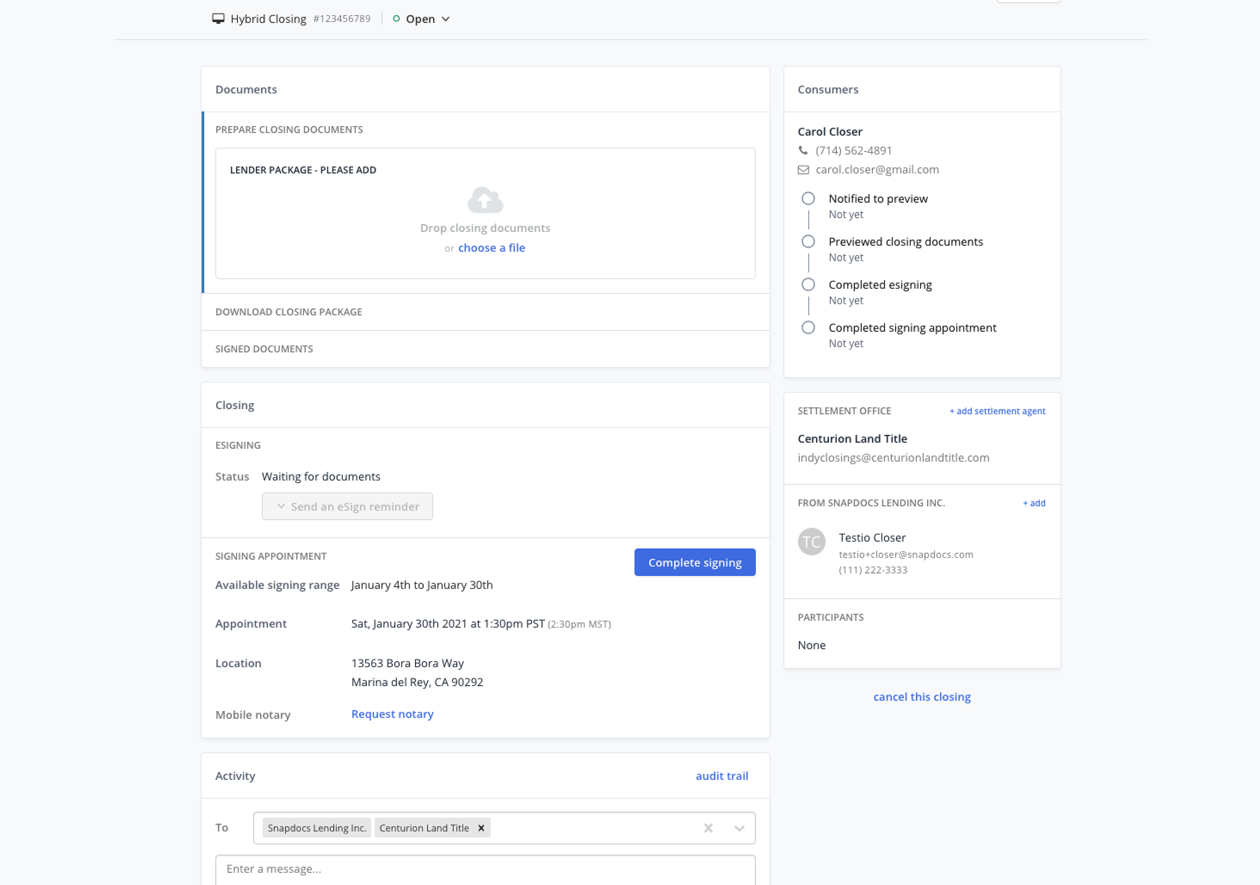Clear all recipients in the To field

click(708, 827)
